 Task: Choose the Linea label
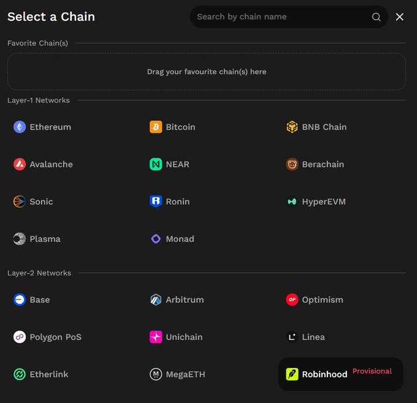(x=313, y=337)
